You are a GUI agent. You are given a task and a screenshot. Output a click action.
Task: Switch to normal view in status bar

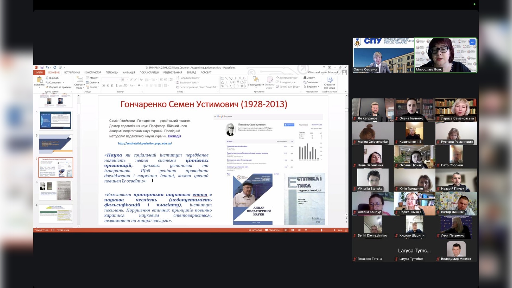[x=286, y=230]
